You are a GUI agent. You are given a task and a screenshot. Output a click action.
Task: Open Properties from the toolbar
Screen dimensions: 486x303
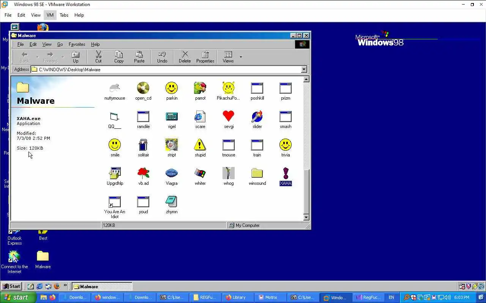[205, 57]
